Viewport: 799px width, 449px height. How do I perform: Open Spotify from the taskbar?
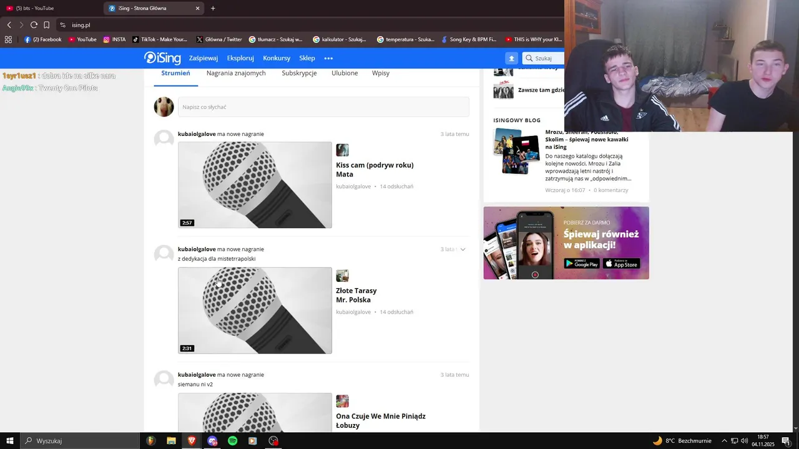(232, 441)
